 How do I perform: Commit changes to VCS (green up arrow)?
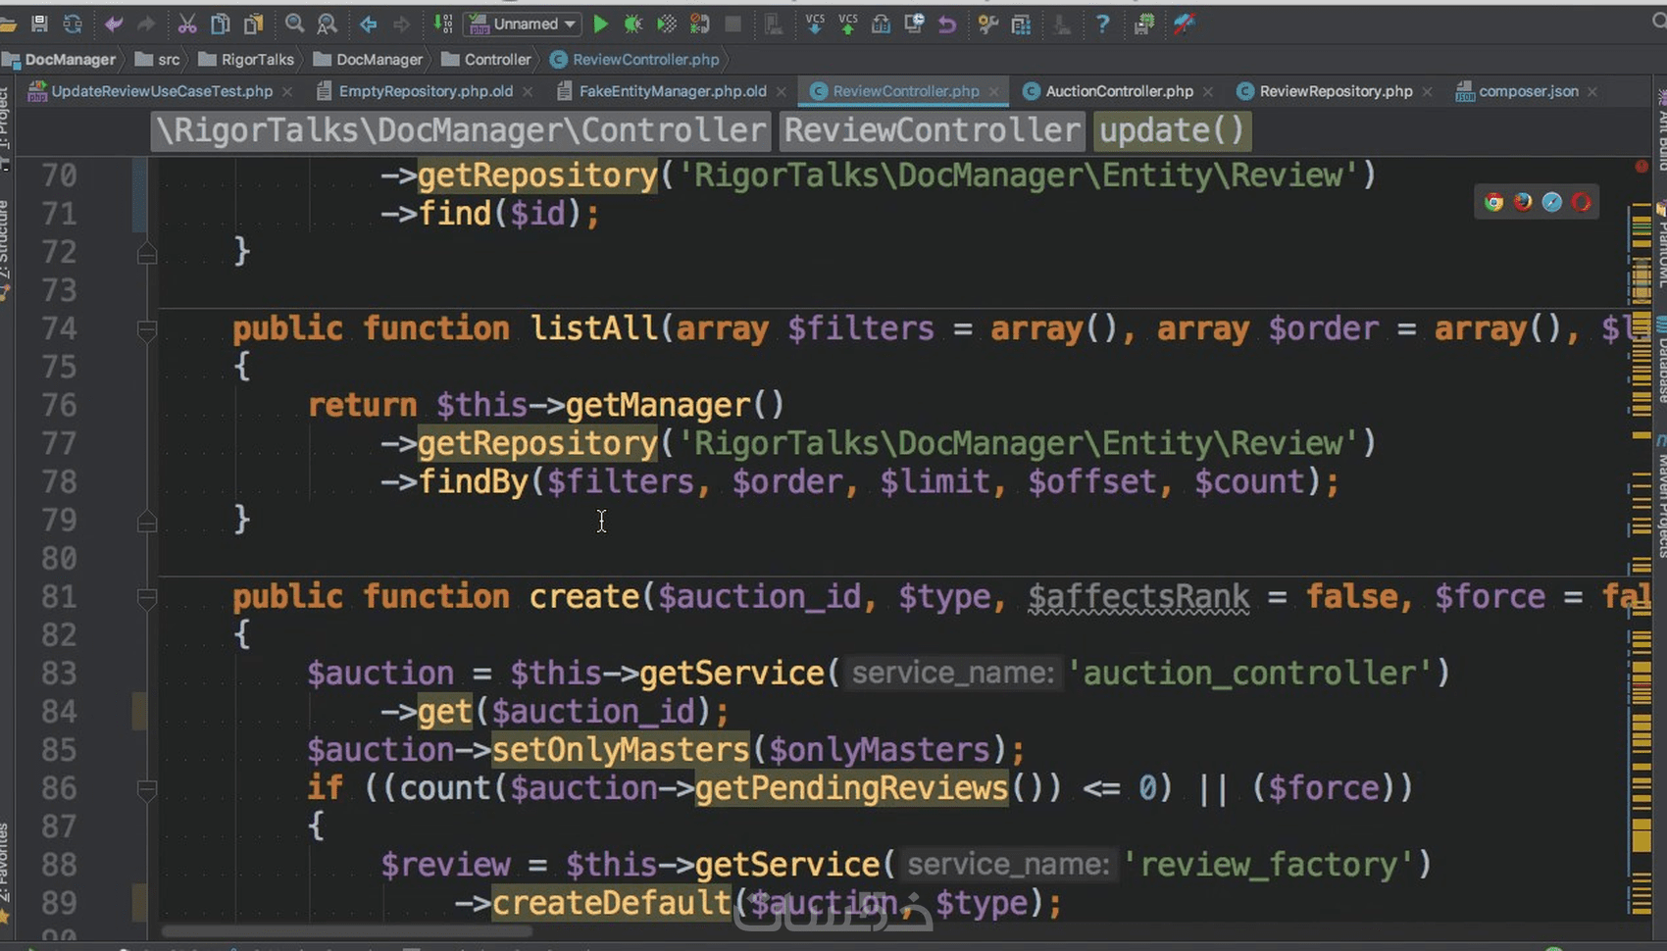click(x=846, y=24)
